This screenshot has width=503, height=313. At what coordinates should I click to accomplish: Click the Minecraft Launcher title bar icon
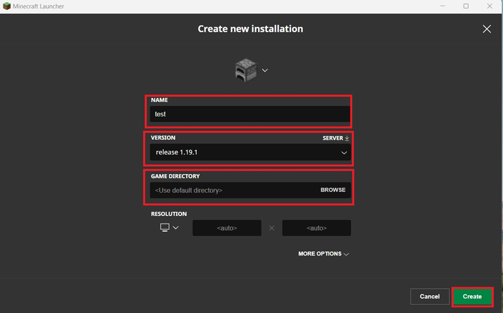click(7, 6)
